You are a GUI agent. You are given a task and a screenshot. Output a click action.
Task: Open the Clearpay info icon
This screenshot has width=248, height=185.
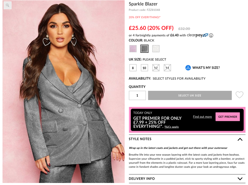click(x=211, y=36)
